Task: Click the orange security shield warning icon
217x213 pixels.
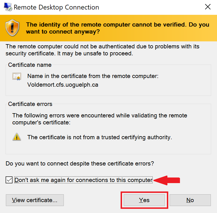Action: tap(12, 28)
